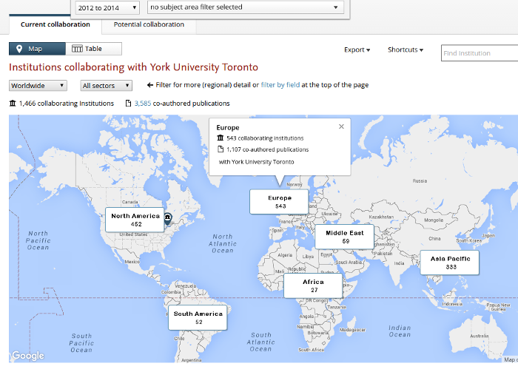Image resolution: width=518 pixels, height=372 pixels.
Task: Select the Europe 543 map marker
Action: click(279, 202)
